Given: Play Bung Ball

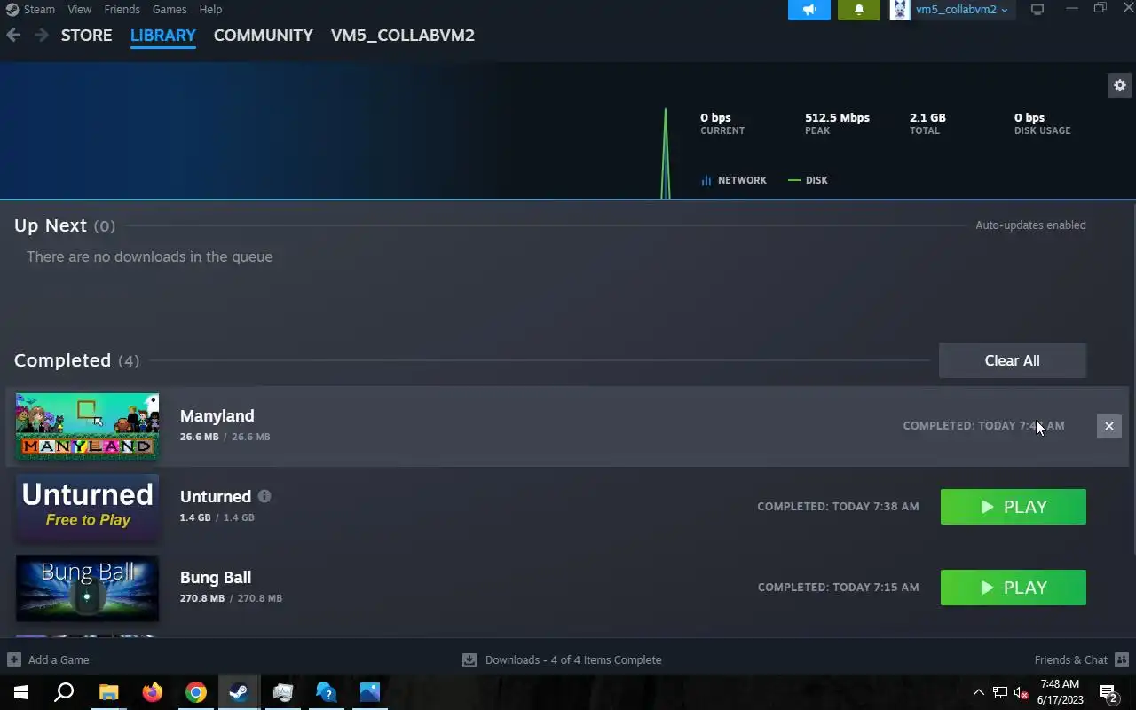Looking at the screenshot, I should point(1013,588).
